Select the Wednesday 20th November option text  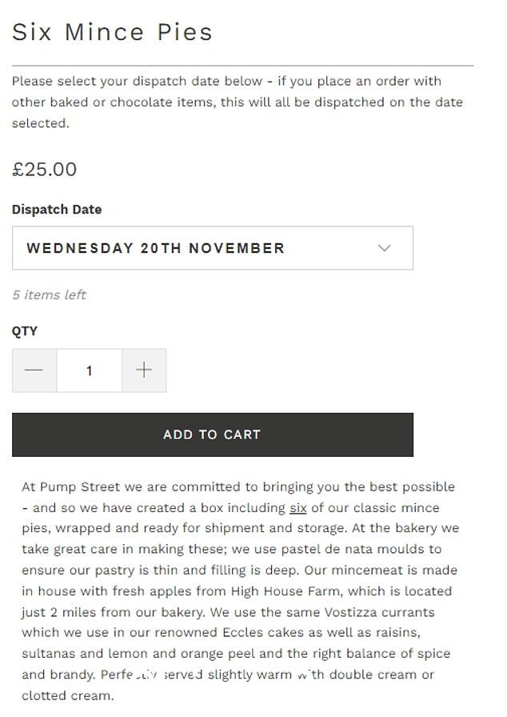(155, 248)
